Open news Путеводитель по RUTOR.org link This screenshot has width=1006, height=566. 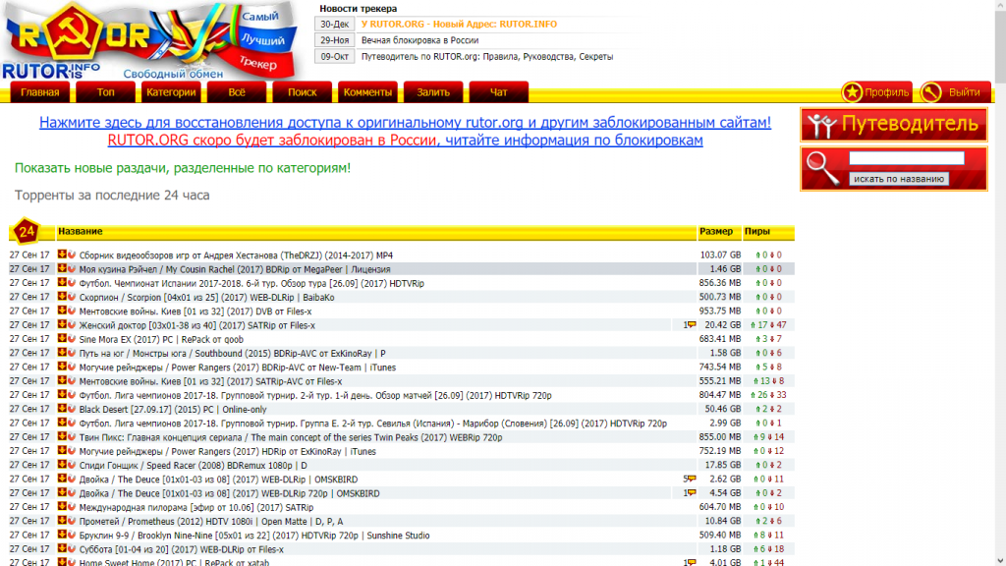pyautogui.click(x=487, y=56)
